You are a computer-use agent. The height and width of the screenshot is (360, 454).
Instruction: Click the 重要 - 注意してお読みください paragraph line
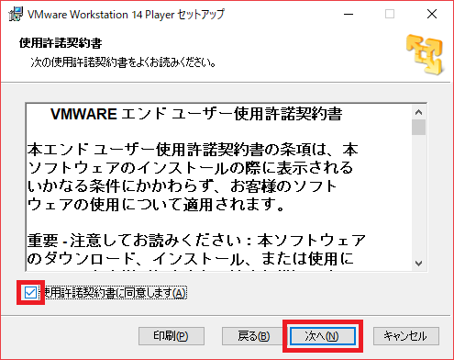click(196, 241)
